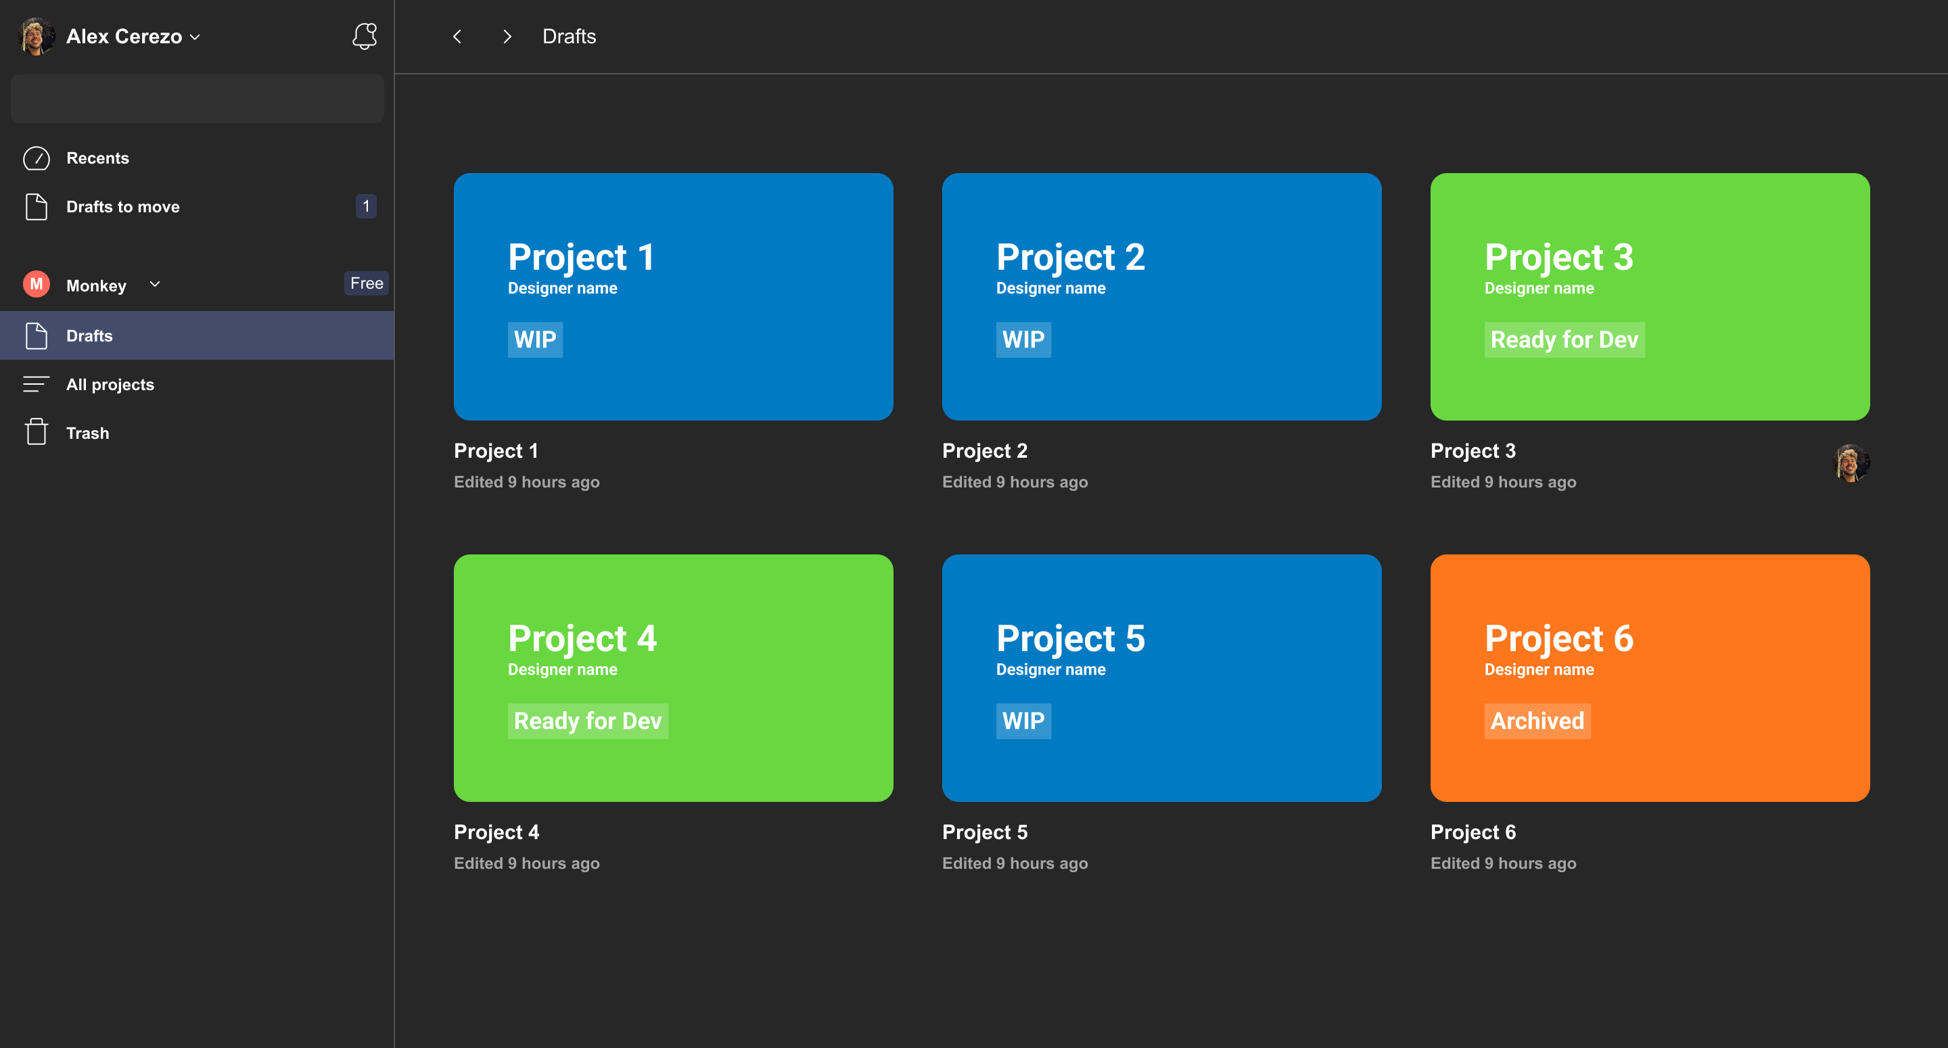Toggle the Free plan label on Monkey workspace
This screenshot has width=1948, height=1048.
click(x=365, y=283)
